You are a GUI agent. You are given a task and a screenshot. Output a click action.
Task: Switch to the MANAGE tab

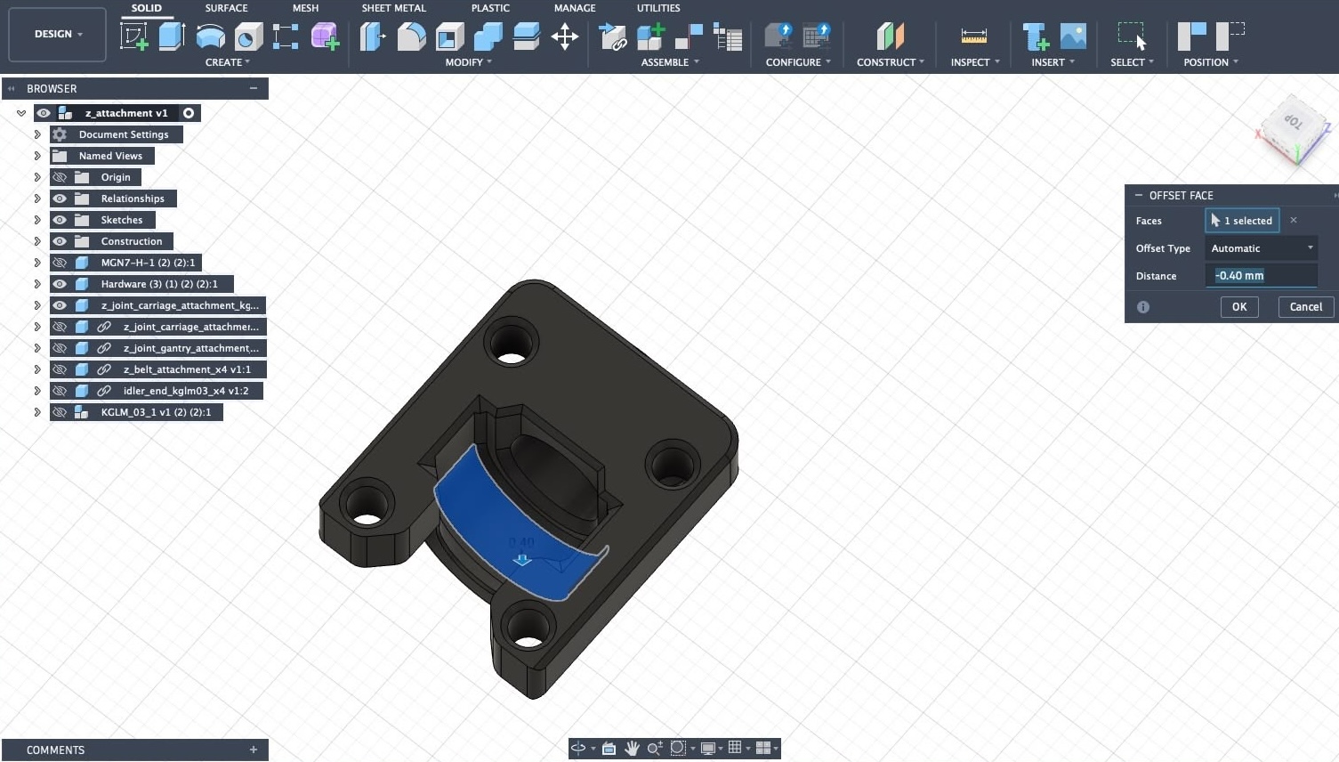[x=575, y=8]
